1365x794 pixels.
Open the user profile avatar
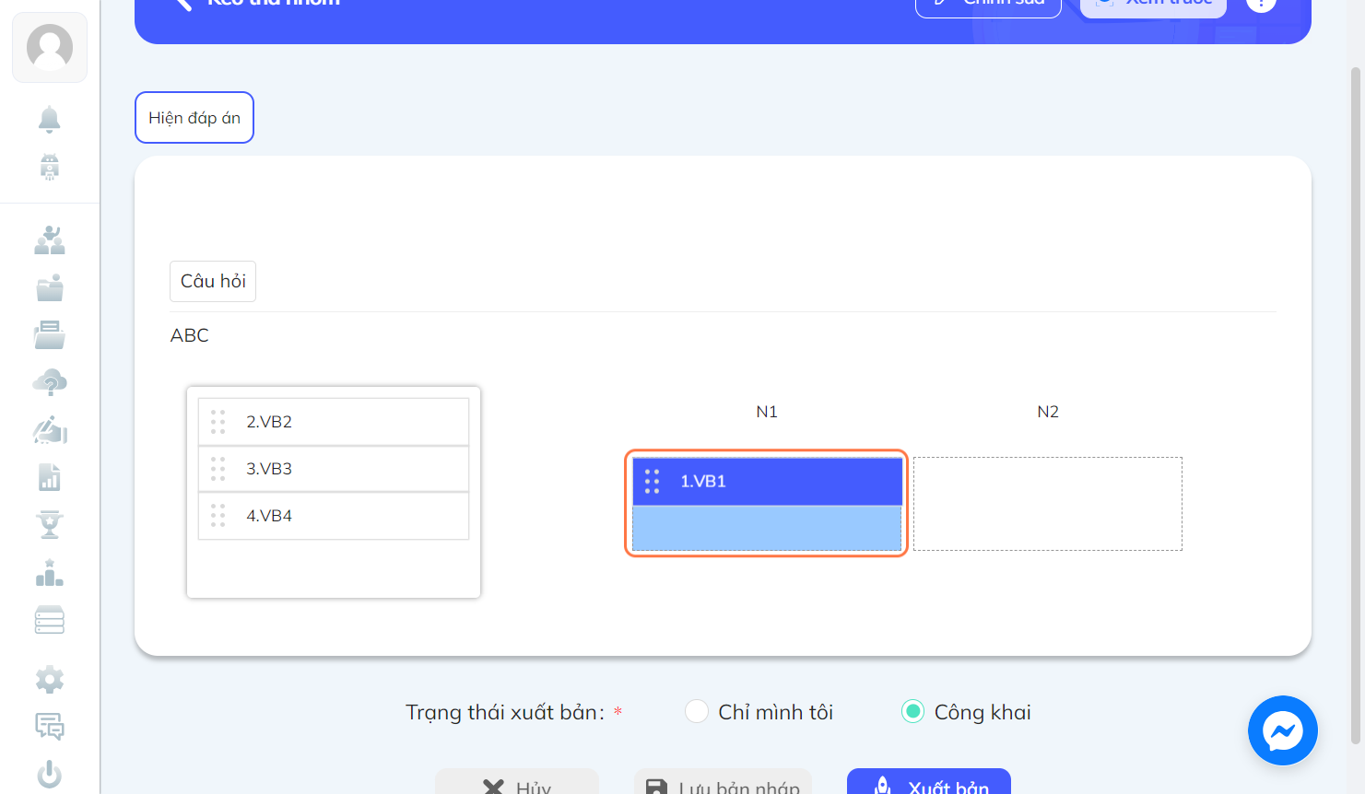(50, 47)
